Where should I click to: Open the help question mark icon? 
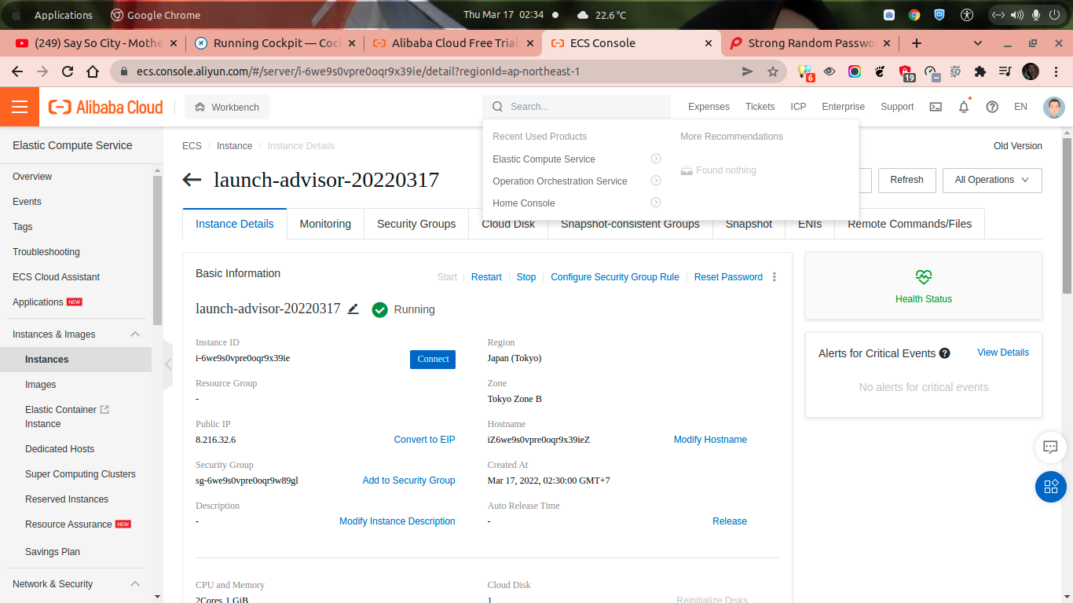pyautogui.click(x=992, y=107)
